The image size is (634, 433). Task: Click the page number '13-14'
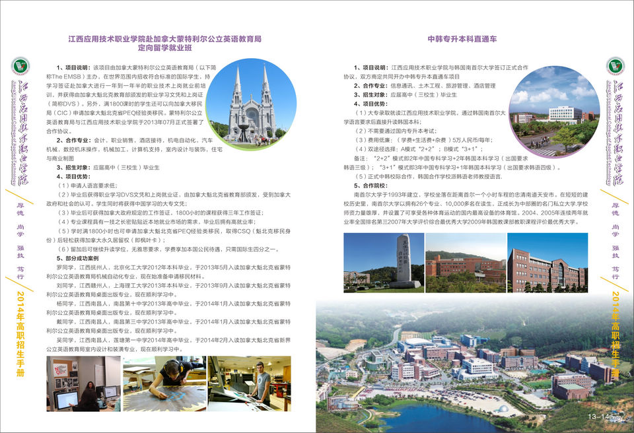point(598,416)
